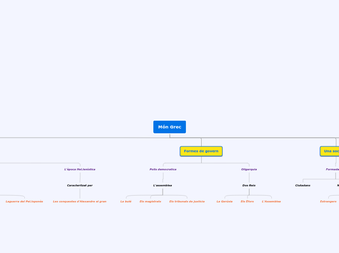Select the Estrangers leaf

pyautogui.click(x=328, y=201)
